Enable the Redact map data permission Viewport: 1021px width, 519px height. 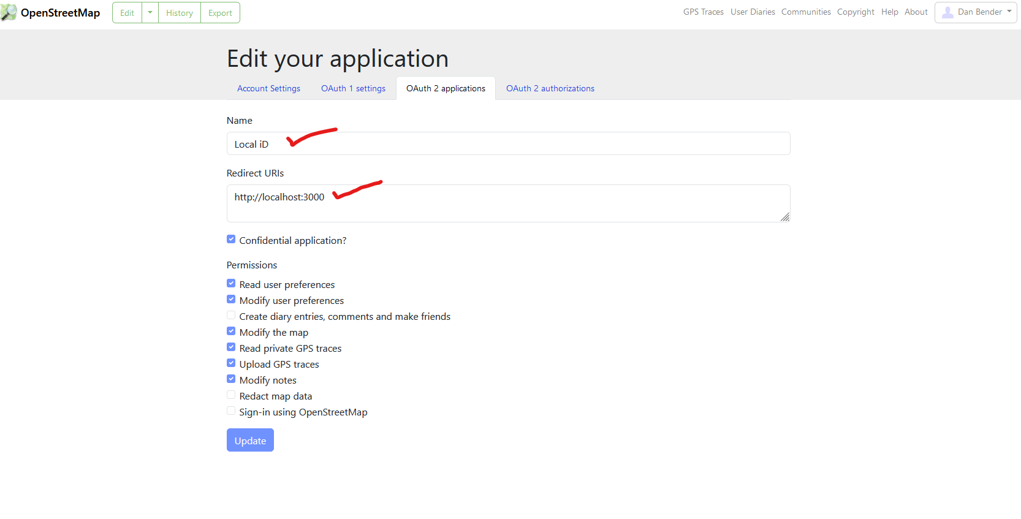(231, 395)
